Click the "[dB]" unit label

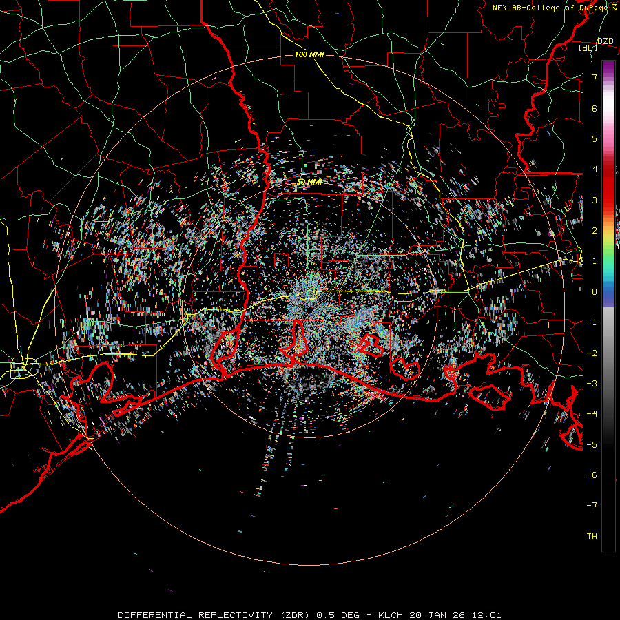click(x=588, y=48)
